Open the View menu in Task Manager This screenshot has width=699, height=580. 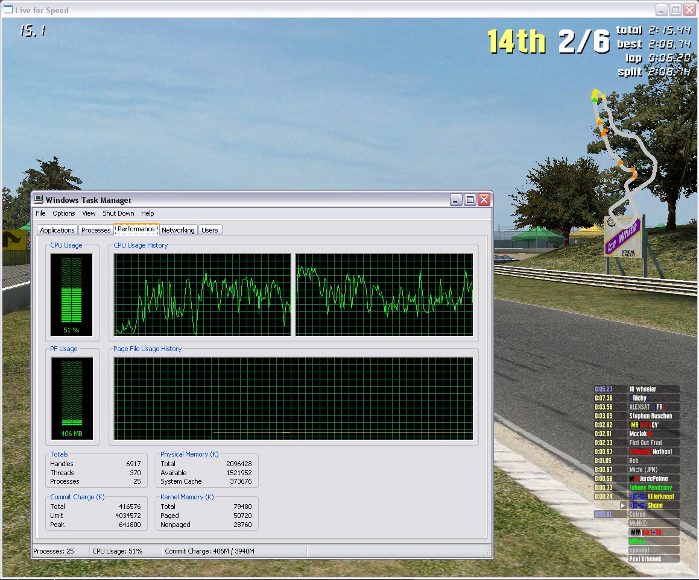[x=89, y=213]
